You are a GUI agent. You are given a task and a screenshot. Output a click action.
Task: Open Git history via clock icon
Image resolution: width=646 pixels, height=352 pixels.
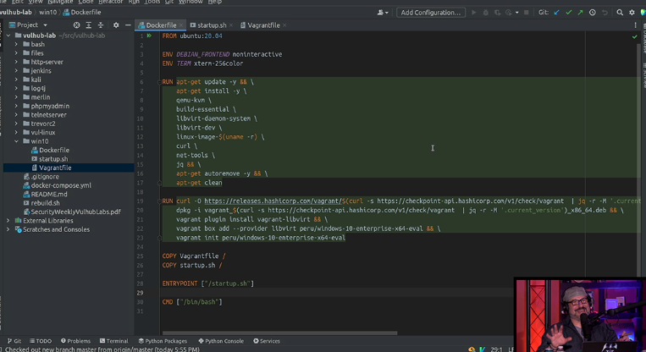(592, 13)
